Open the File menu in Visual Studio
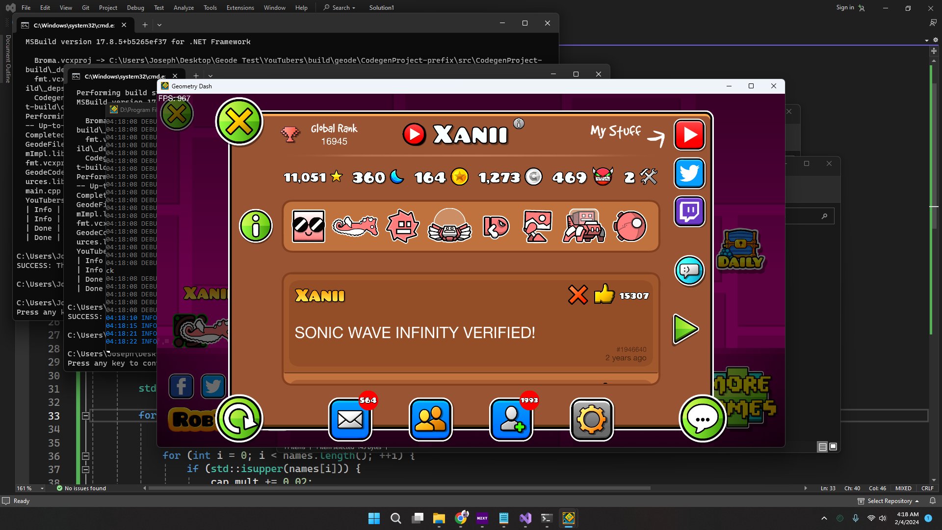Screen dimensions: 942x530 (x=26, y=7)
